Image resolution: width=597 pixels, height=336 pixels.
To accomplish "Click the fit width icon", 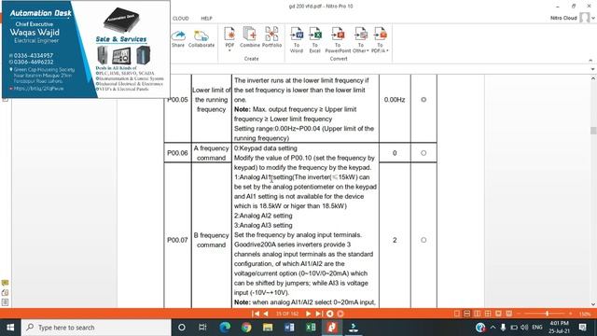I will click(x=508, y=314).
